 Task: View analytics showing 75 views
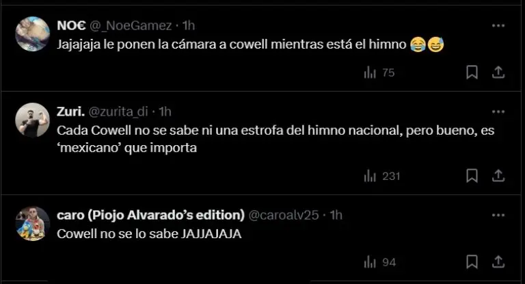(379, 73)
